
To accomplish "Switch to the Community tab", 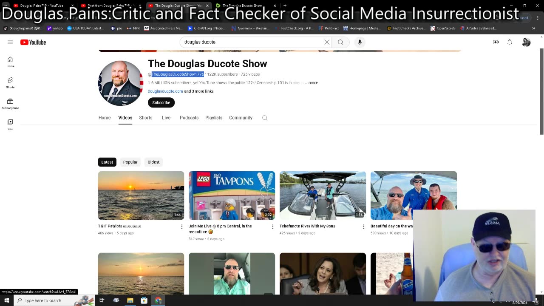I will tap(241, 118).
